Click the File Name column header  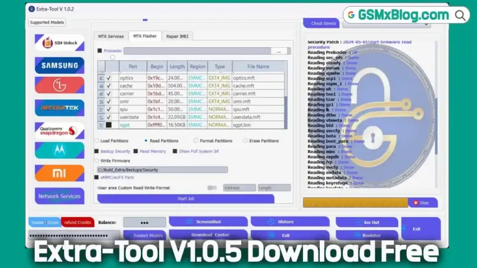[258, 66]
